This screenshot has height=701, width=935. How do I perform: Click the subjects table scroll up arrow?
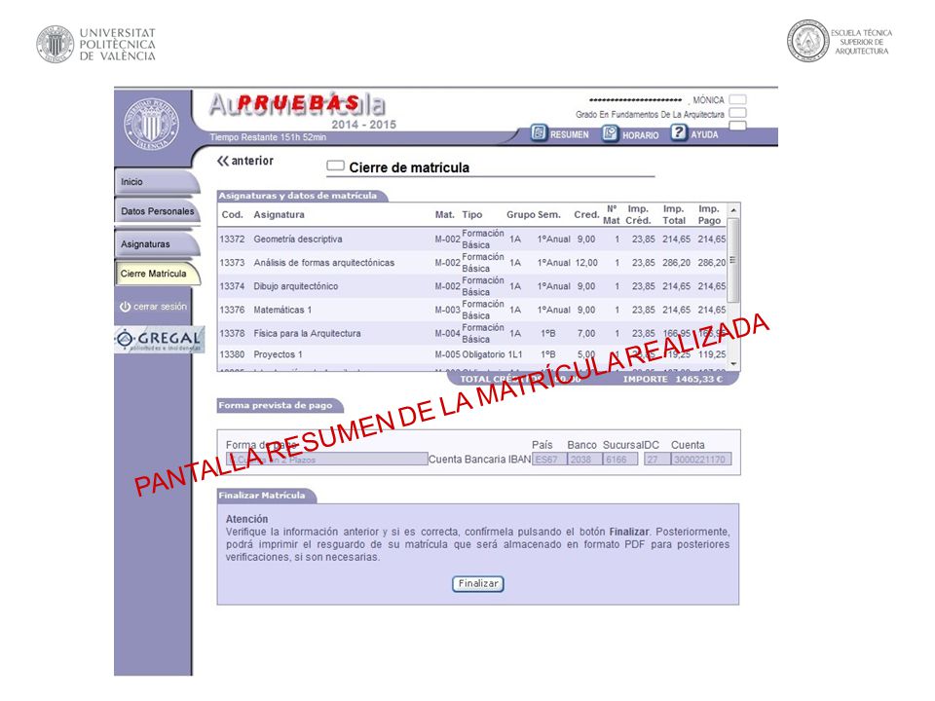[733, 210]
